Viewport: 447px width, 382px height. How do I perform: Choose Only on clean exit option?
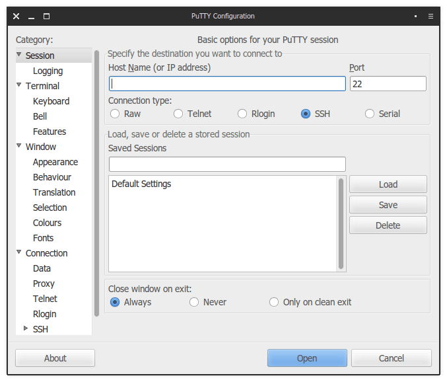coord(274,302)
